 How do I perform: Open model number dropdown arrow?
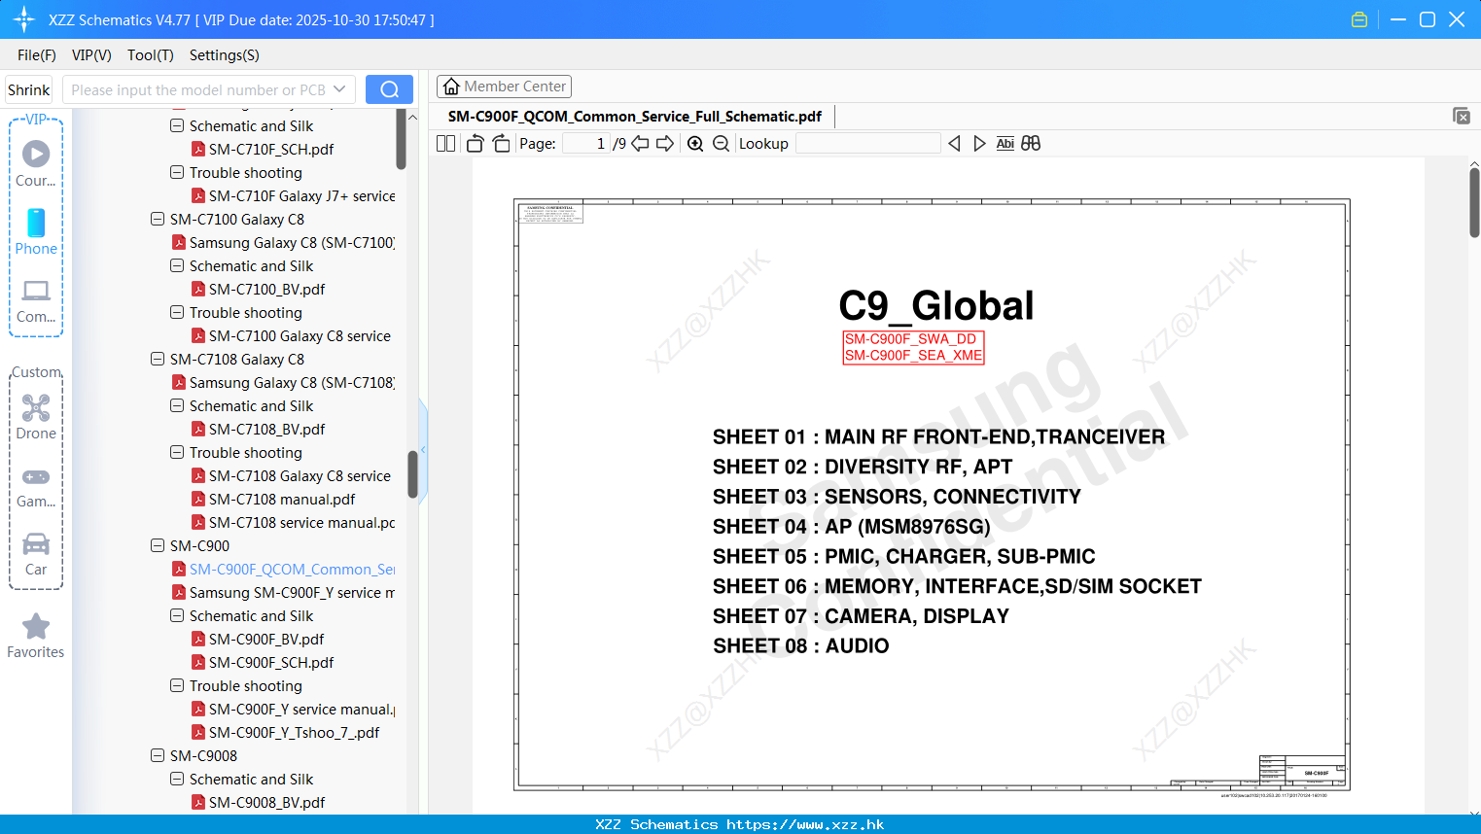coord(339,89)
